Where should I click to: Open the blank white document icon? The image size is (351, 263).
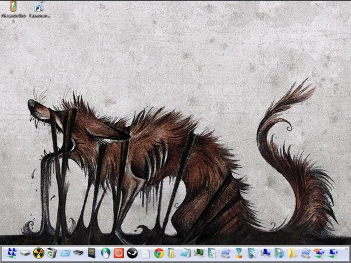145,253
